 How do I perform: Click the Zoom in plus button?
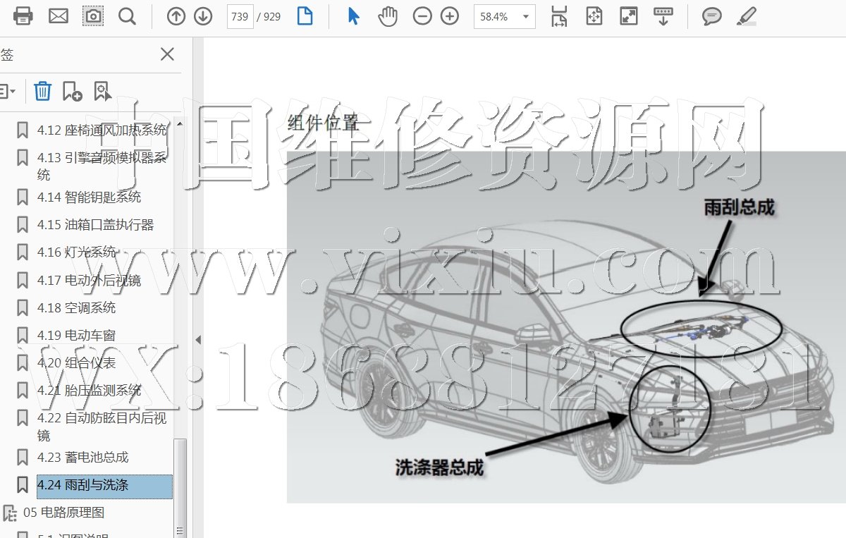[450, 16]
